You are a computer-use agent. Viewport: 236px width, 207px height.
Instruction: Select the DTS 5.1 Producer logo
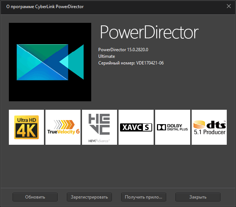tap(209, 127)
